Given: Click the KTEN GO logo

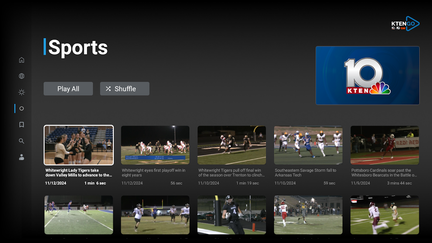Looking at the screenshot, I should tap(405, 24).
